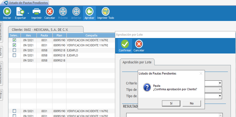Click the red Cancelar icon in main toolbar

tap(50, 11)
